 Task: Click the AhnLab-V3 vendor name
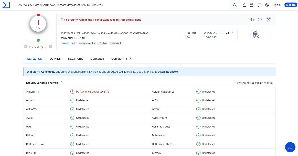tap(33, 92)
